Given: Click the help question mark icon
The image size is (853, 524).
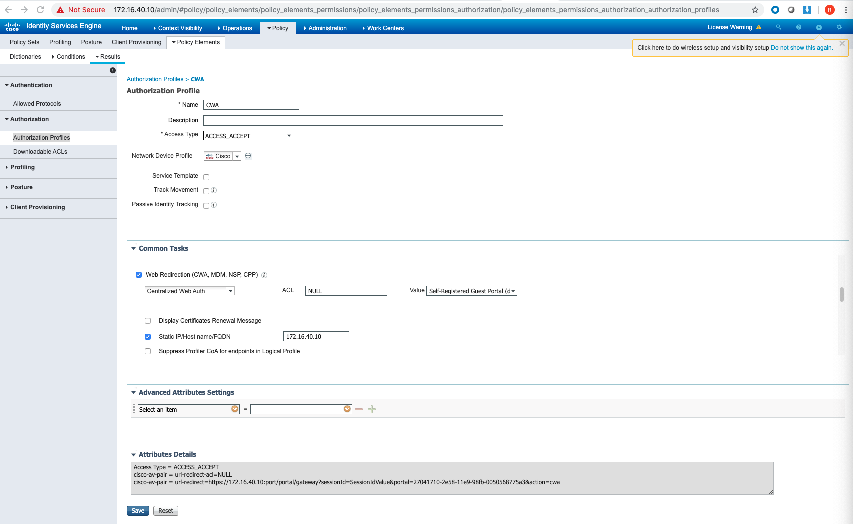Looking at the screenshot, I should [x=798, y=27].
